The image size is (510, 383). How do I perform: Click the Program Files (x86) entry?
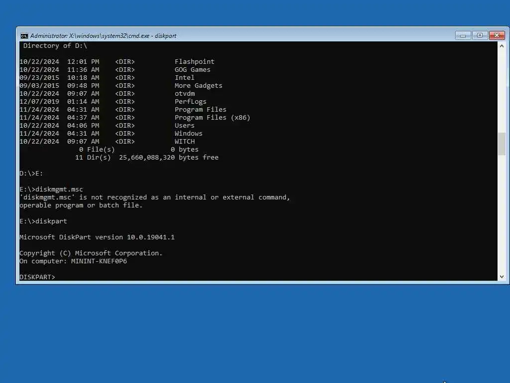[212, 118]
